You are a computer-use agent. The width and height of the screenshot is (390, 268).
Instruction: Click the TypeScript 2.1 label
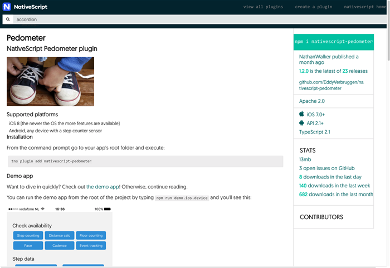click(x=315, y=132)
